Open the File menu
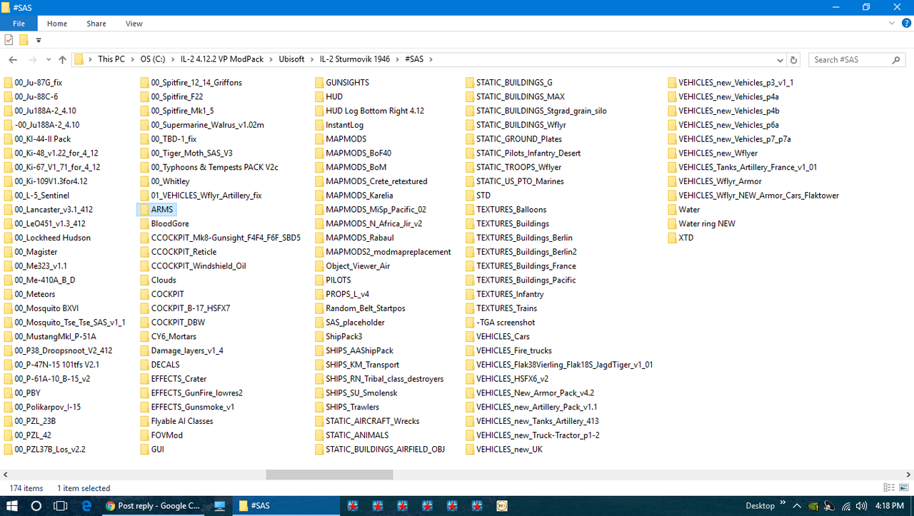Viewport: 914px width, 516px height. point(19,23)
